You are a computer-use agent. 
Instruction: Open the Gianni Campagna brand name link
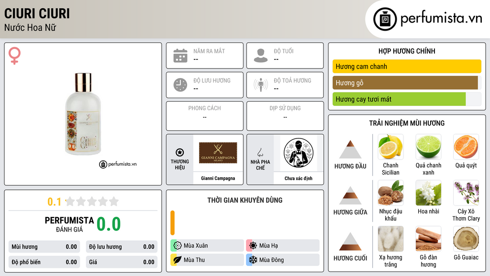coord(218,178)
